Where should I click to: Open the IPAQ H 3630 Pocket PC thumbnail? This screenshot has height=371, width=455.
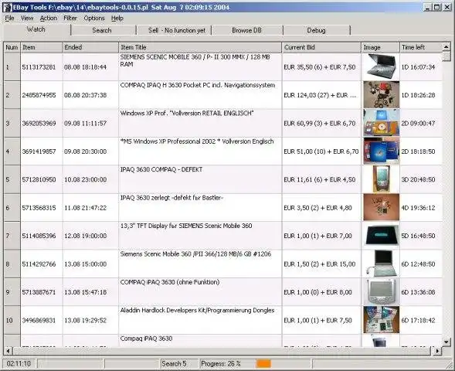382,95
